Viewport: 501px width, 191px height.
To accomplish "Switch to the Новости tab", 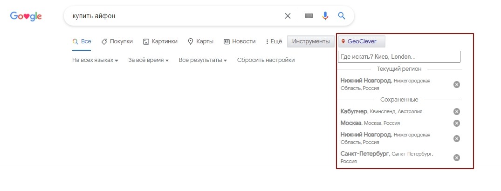I will (240, 41).
